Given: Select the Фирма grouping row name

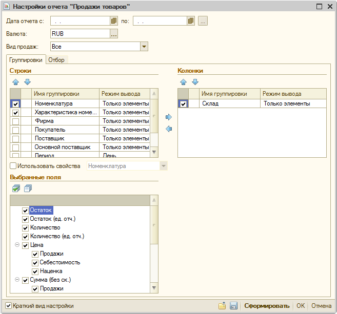Looking at the screenshot, I should (x=44, y=121).
